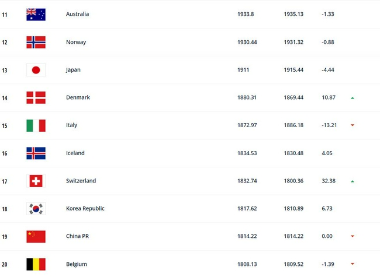The width and height of the screenshot is (380, 277).
Task: Open the Norway team name link
Action: coord(77,42)
